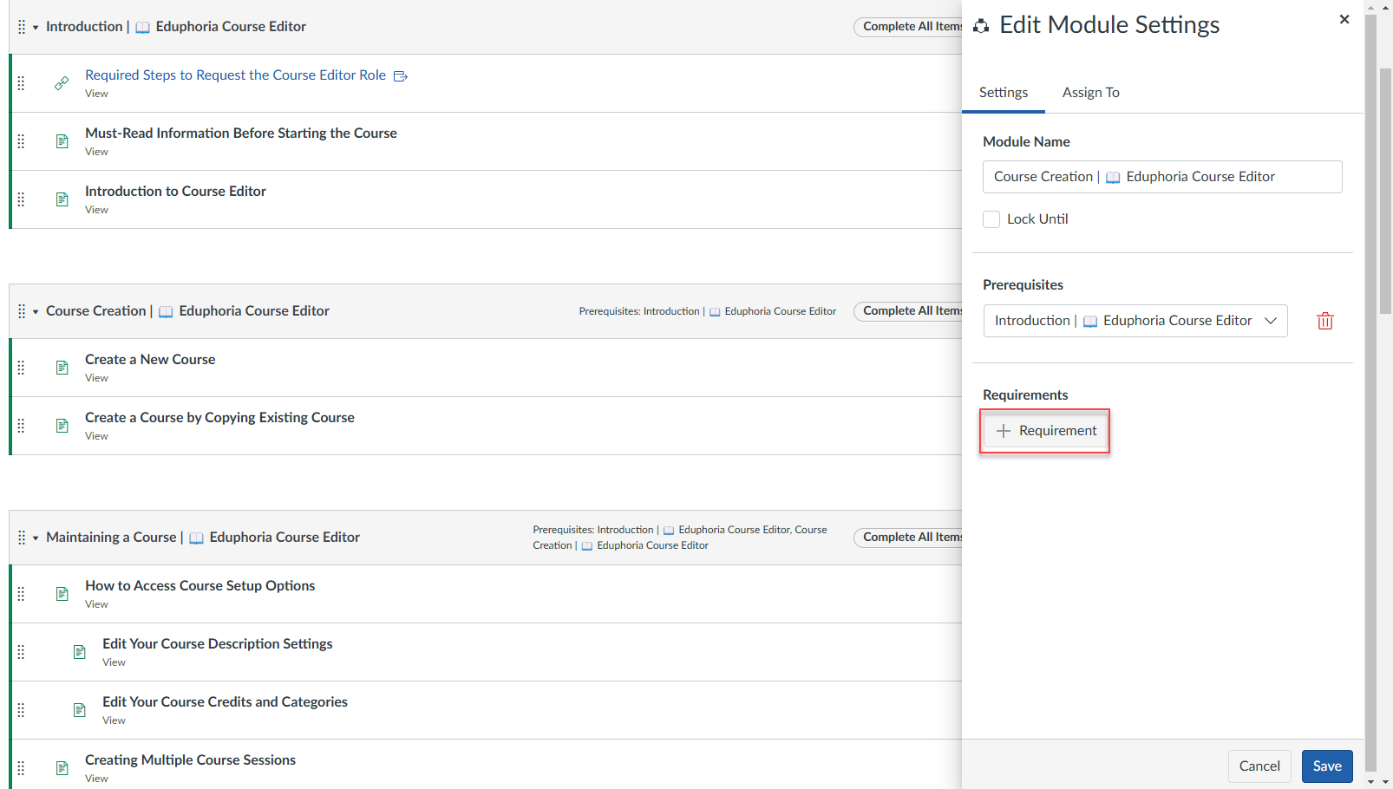Image resolution: width=1393 pixels, height=789 pixels.
Task: Click the drag handle beside Maintaining a Course module
Action: pos(21,537)
